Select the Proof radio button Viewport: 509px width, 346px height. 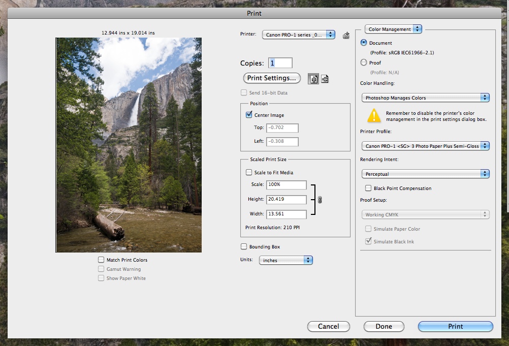(x=363, y=63)
